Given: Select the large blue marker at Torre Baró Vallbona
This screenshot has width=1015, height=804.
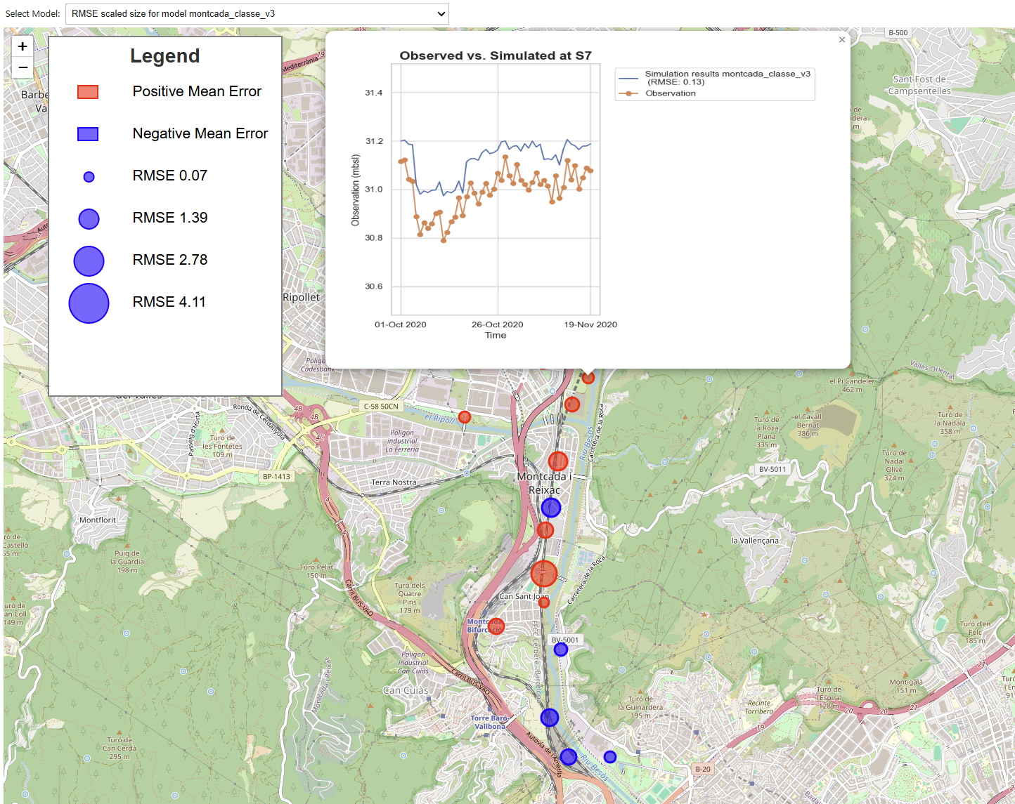Looking at the screenshot, I should pyautogui.click(x=549, y=718).
